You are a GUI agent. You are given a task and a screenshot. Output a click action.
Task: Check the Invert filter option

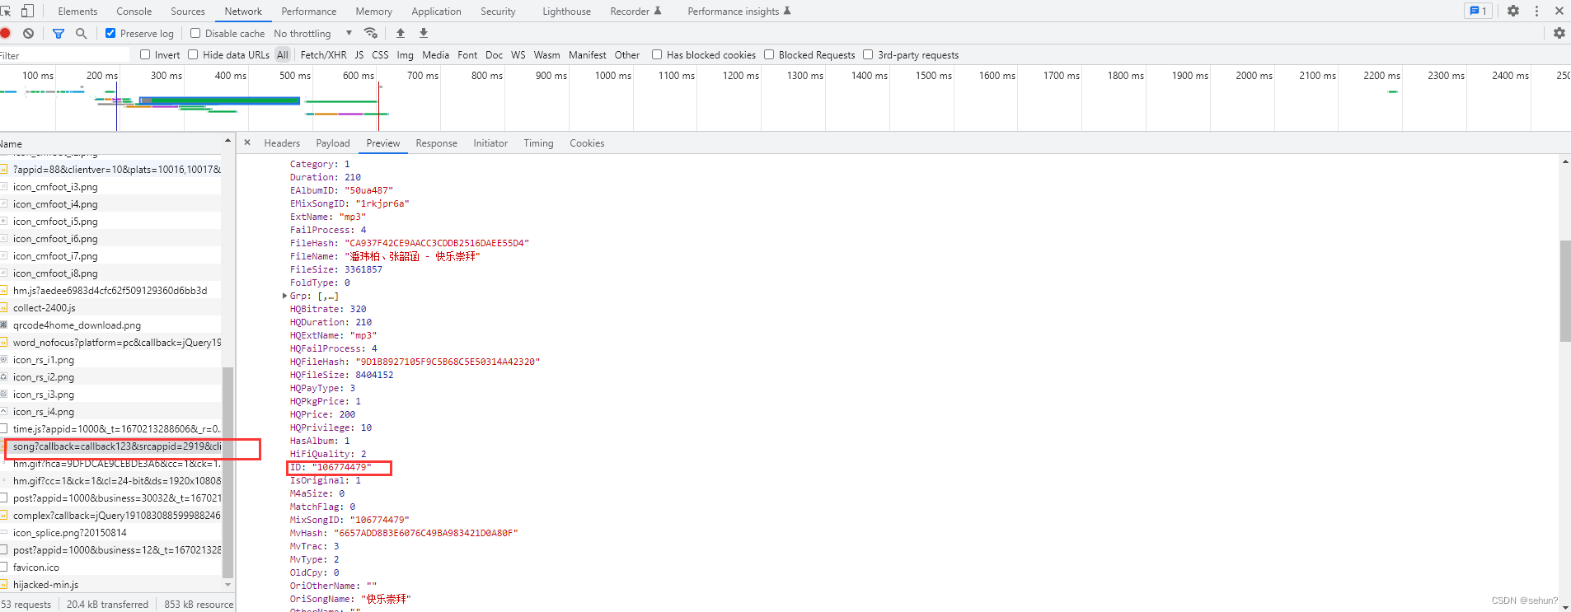(145, 54)
